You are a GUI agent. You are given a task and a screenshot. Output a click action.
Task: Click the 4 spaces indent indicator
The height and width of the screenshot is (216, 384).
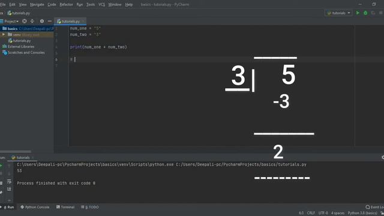point(338,213)
